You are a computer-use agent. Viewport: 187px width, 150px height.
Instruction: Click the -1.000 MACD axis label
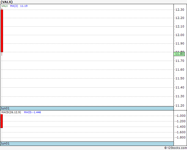tap(180, 116)
